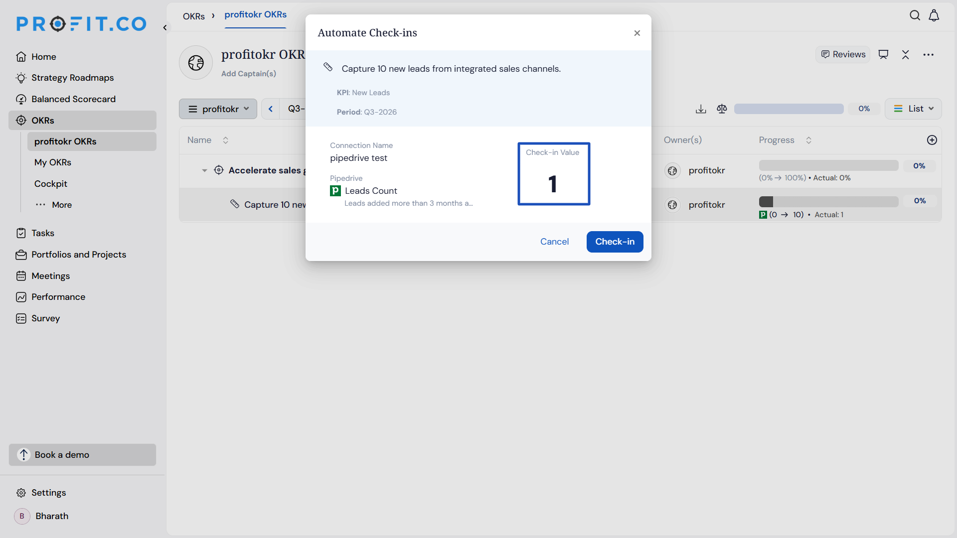Select OKRs in sidebar
957x538 pixels.
point(82,121)
